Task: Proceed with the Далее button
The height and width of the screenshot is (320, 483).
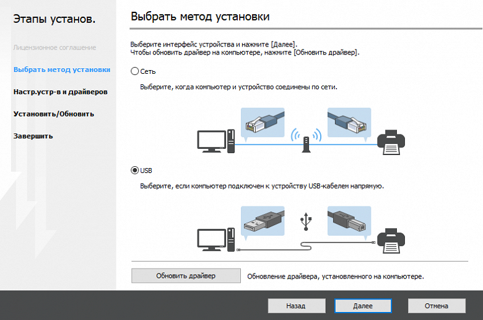Action: tap(363, 306)
